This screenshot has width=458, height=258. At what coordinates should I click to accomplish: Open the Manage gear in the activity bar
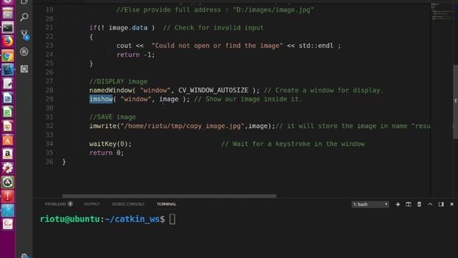[x=24, y=256]
